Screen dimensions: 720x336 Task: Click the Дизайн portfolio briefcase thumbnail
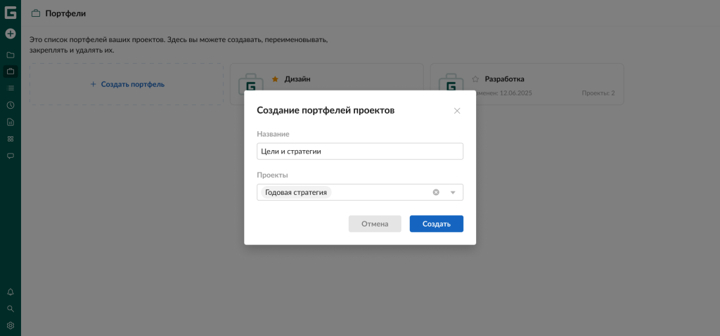(x=251, y=82)
